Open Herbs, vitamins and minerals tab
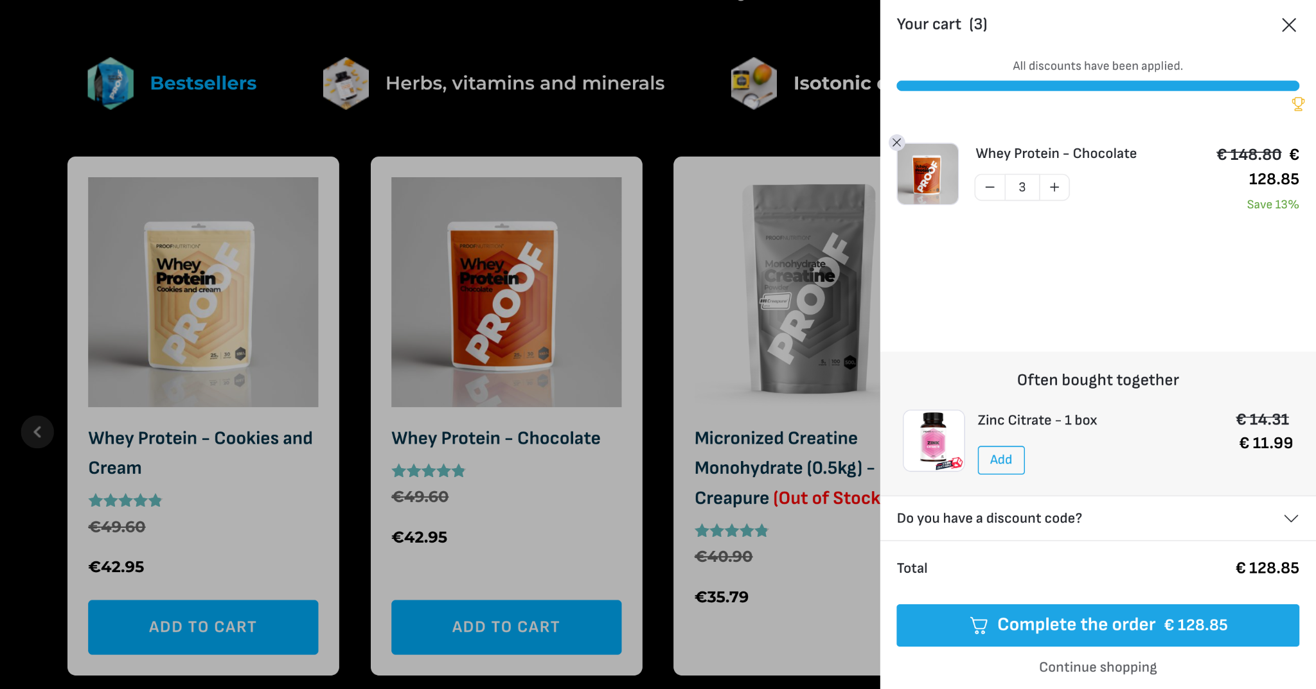The width and height of the screenshot is (1316, 689). [525, 83]
